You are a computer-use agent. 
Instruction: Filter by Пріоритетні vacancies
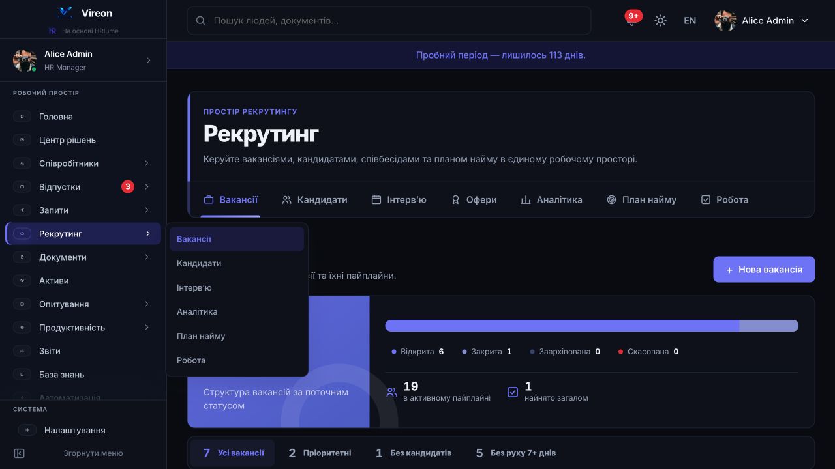(320, 453)
